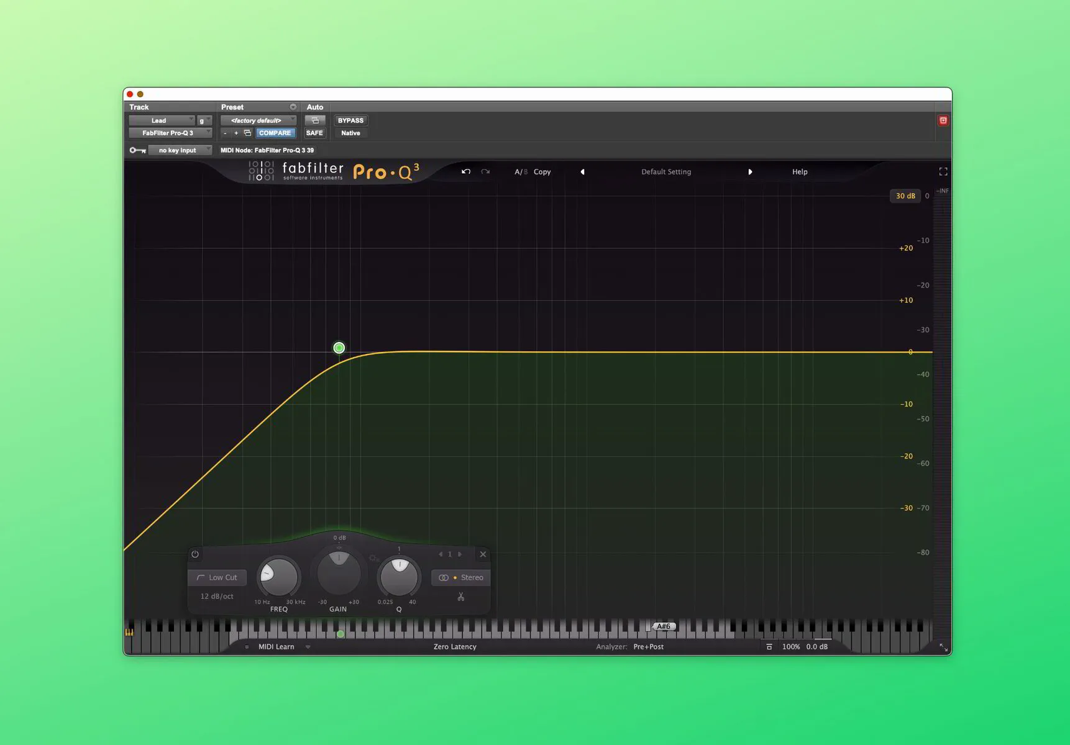1070x745 pixels.
Task: Enable MIDI Learn
Action: tap(276, 647)
